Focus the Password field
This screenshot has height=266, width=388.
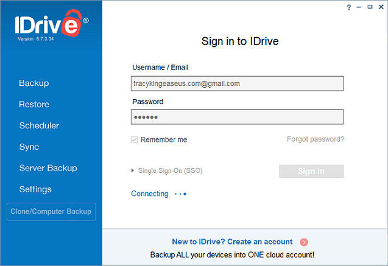(x=237, y=117)
